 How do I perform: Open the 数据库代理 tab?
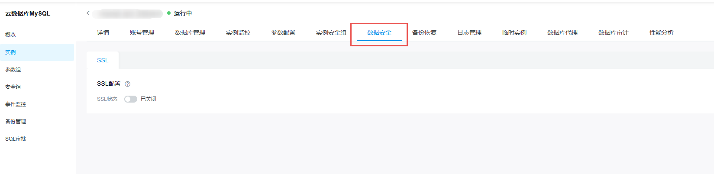pos(562,32)
